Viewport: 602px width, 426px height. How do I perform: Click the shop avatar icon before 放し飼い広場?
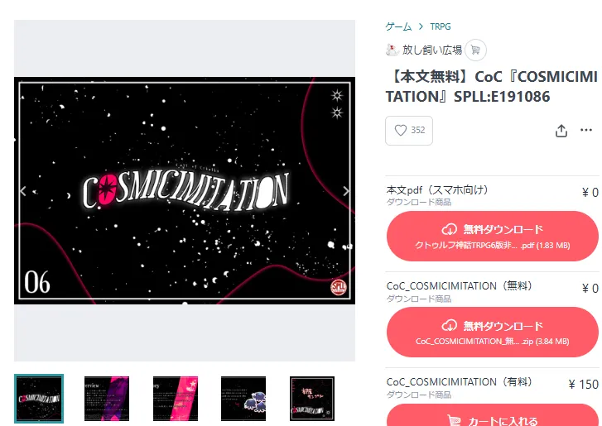[392, 50]
